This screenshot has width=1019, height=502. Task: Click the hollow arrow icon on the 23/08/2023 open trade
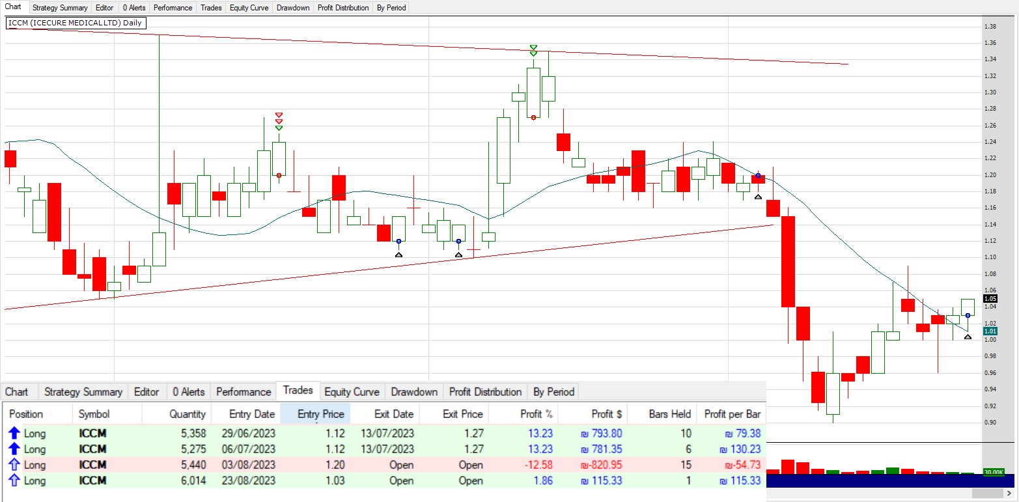coord(14,481)
